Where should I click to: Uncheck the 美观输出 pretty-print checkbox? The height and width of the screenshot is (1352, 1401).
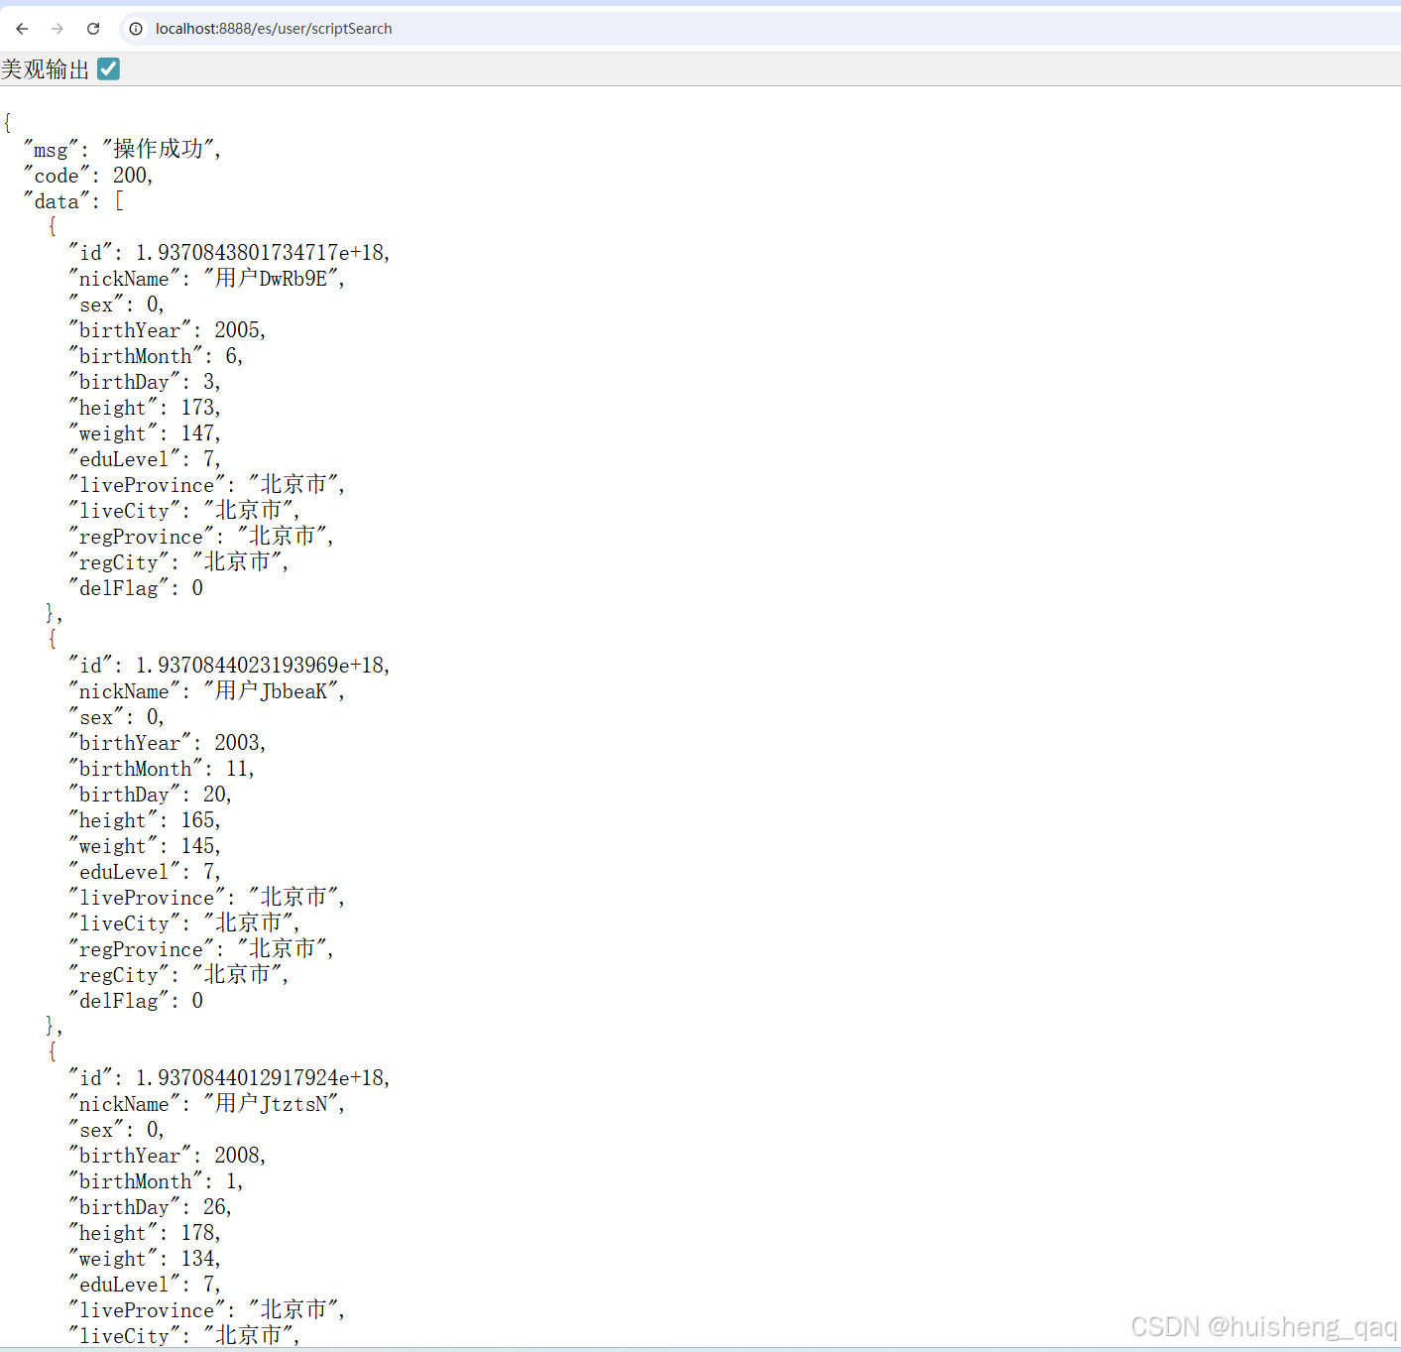(x=109, y=68)
